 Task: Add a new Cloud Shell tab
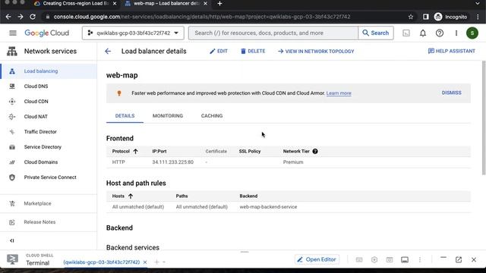pyautogui.click(x=156, y=262)
